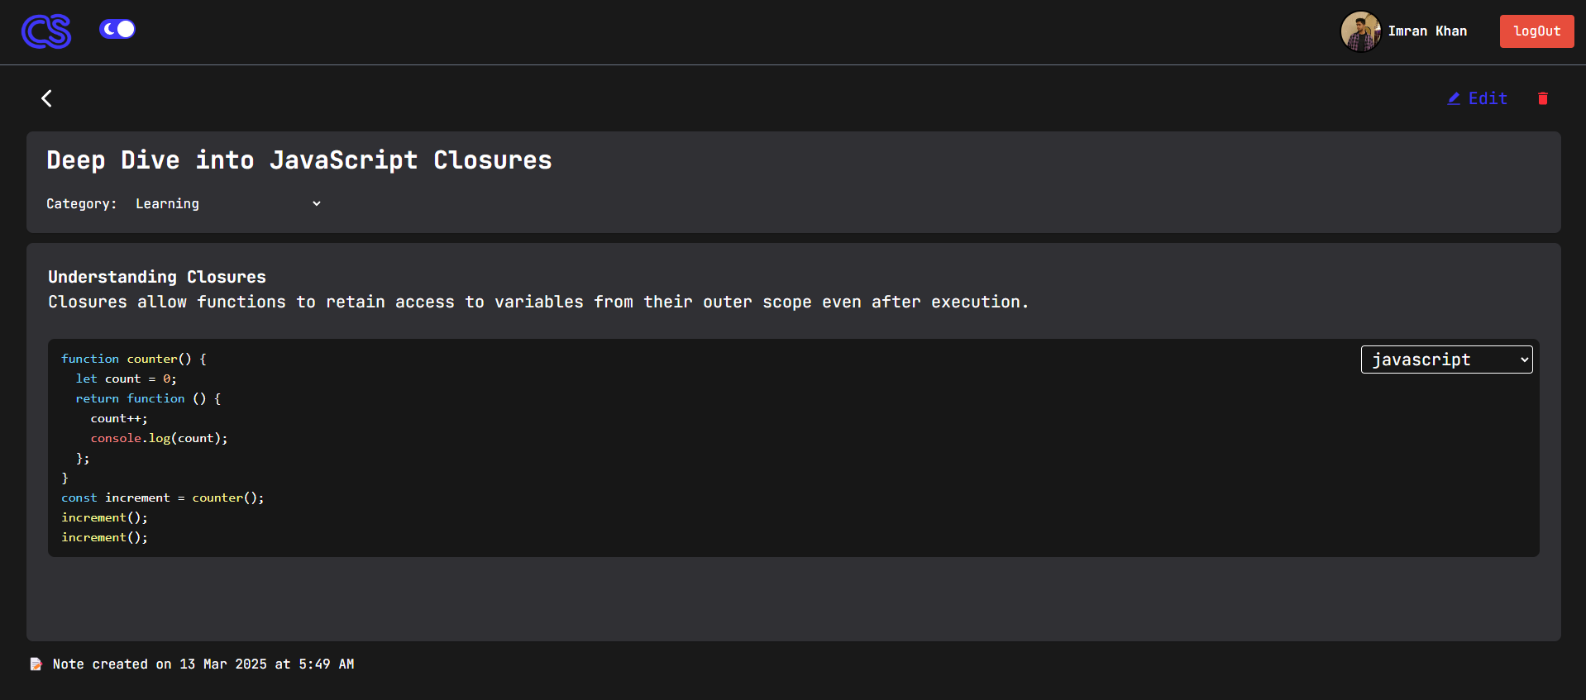Click the pencil edit icon
Screen dimensions: 1586x700
pyautogui.click(x=1454, y=98)
